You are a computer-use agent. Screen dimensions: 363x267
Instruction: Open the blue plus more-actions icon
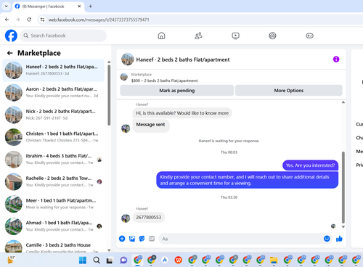pos(122,239)
